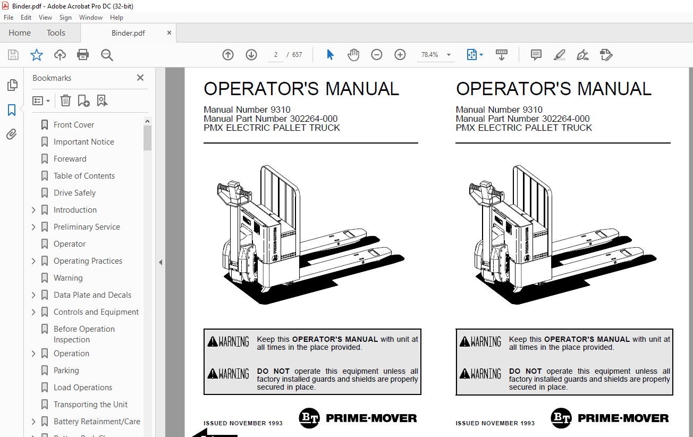This screenshot has width=693, height=437.
Task: Open the View menu
Action: click(x=45, y=18)
